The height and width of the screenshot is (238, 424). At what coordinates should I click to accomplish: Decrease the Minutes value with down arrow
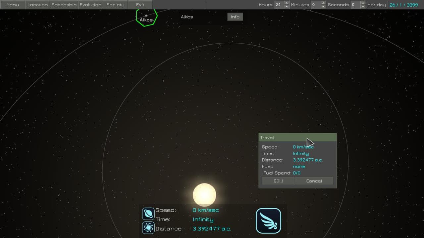(x=323, y=7)
